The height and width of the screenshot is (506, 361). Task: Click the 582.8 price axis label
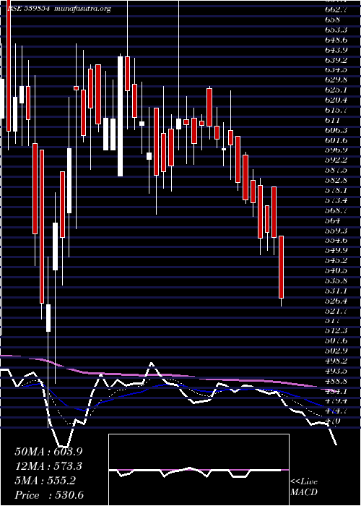tap(336, 181)
